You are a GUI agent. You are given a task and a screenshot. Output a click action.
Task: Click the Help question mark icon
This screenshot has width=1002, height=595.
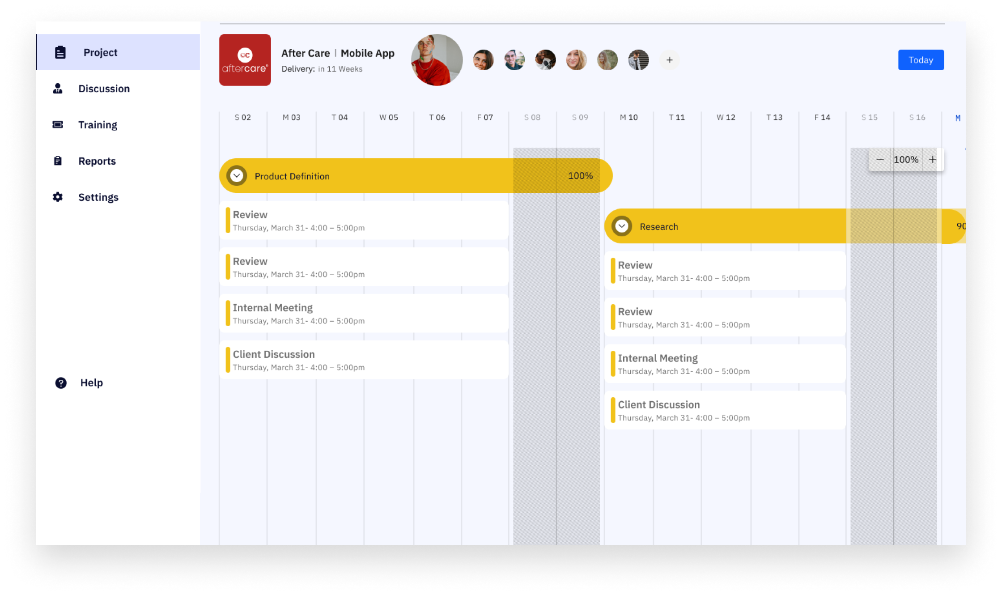pyautogui.click(x=61, y=383)
